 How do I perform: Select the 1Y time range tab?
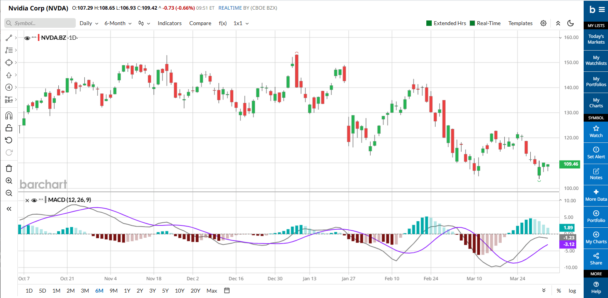pyautogui.click(x=127, y=291)
